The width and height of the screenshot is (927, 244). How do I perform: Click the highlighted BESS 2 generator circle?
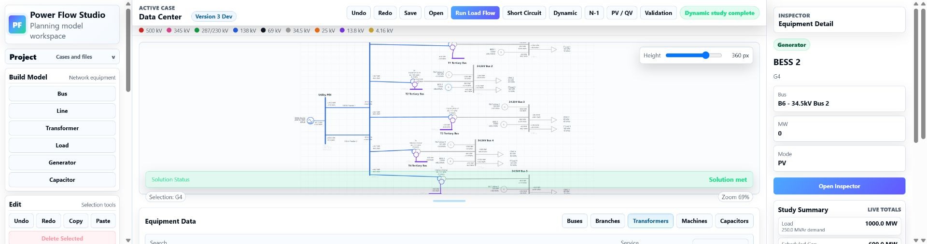click(449, 87)
